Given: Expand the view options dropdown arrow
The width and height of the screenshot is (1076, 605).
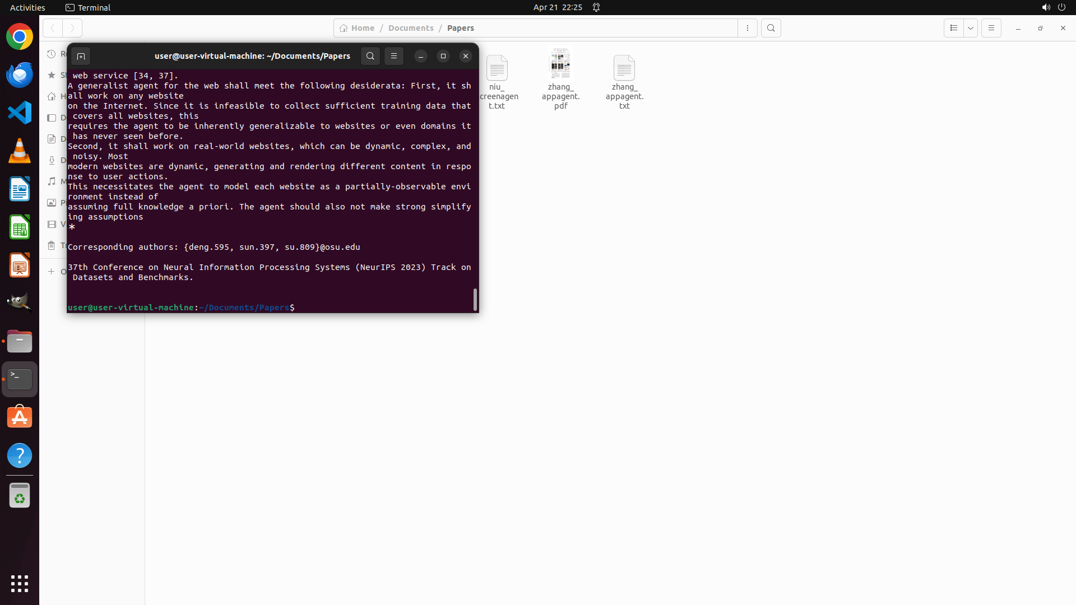Looking at the screenshot, I should [971, 28].
